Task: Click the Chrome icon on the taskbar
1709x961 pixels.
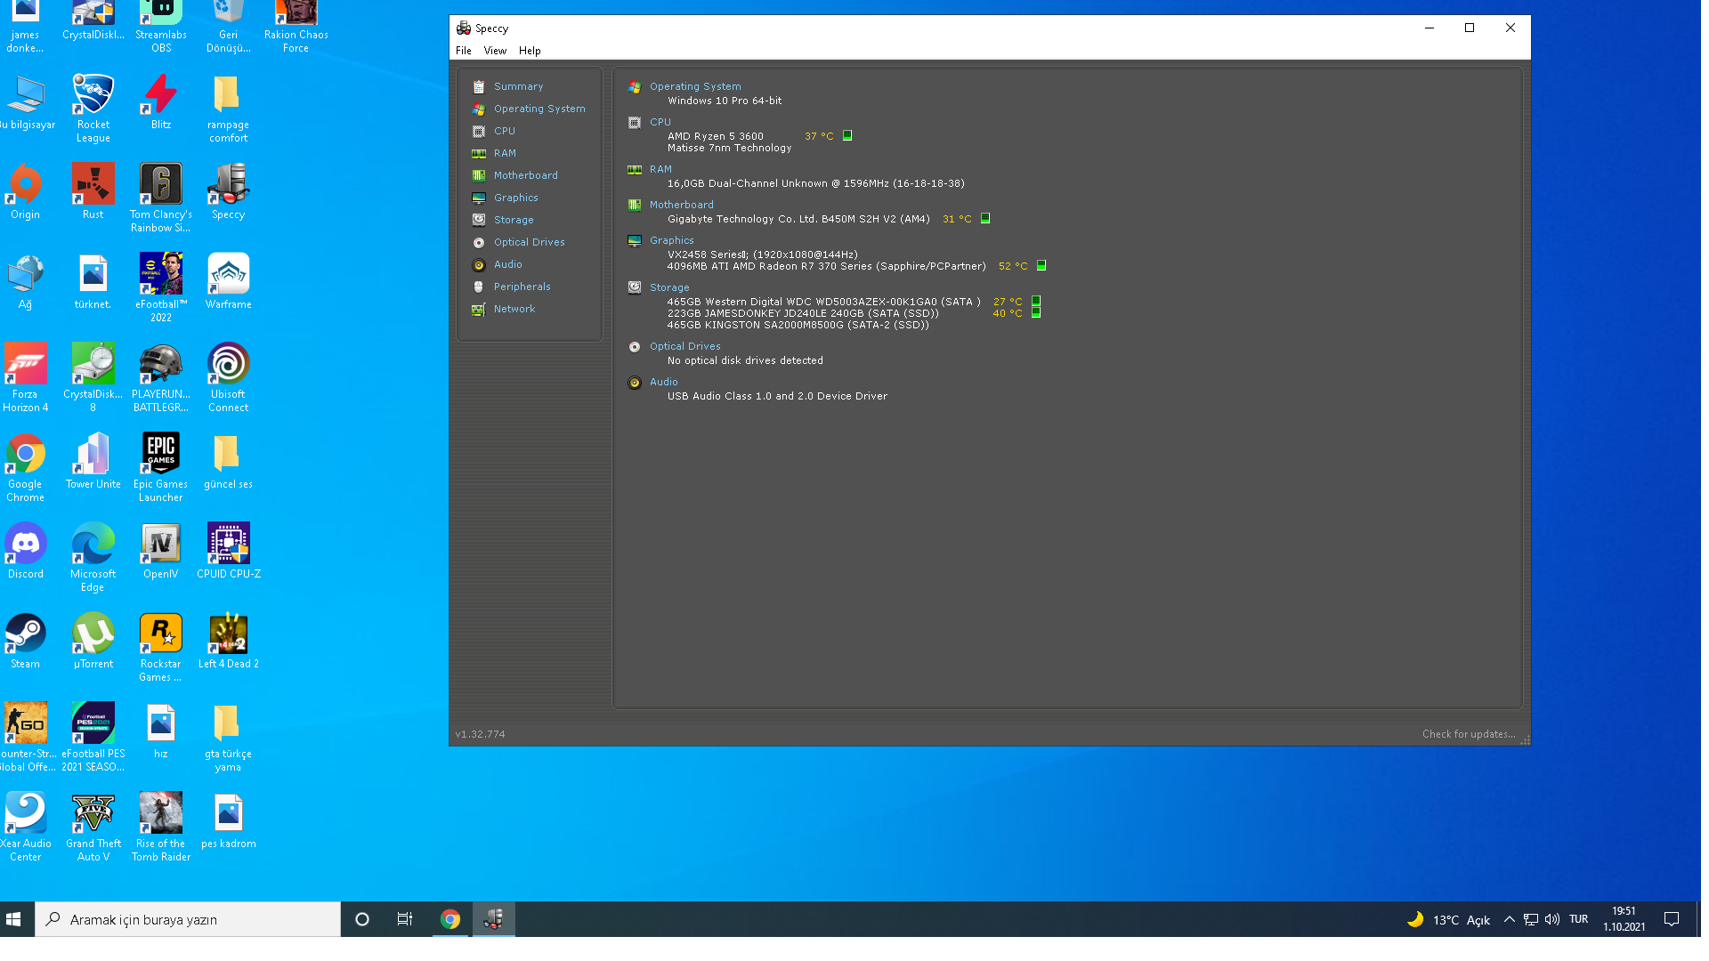Action: click(x=450, y=919)
